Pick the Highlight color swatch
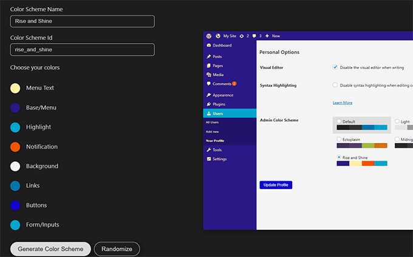The image size is (413, 257). (x=15, y=127)
